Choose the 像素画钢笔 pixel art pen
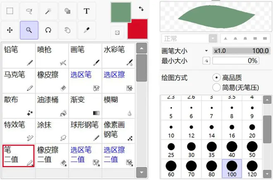The height and width of the screenshot is (180, 273). [x=118, y=130]
